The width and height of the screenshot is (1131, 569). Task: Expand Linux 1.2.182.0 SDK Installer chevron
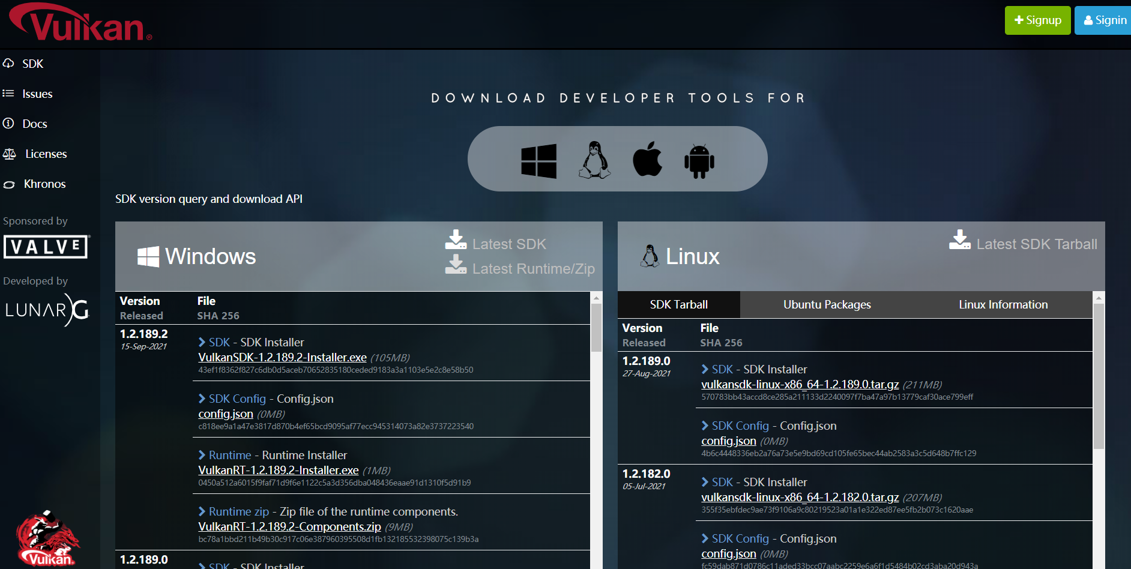pyautogui.click(x=705, y=482)
